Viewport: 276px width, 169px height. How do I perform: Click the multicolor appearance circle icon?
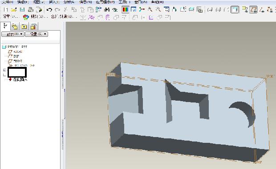click(x=26, y=17)
